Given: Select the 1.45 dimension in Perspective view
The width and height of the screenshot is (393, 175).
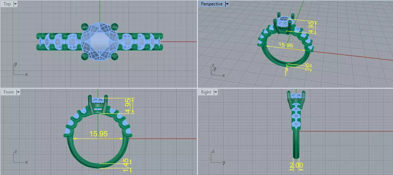Looking at the screenshot, I should (308, 67).
